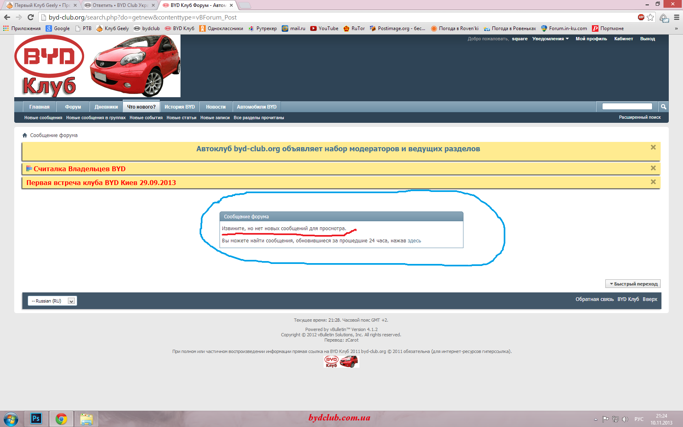Open Photoshop from the taskbar
Screen dimensions: 683x427
36,418
